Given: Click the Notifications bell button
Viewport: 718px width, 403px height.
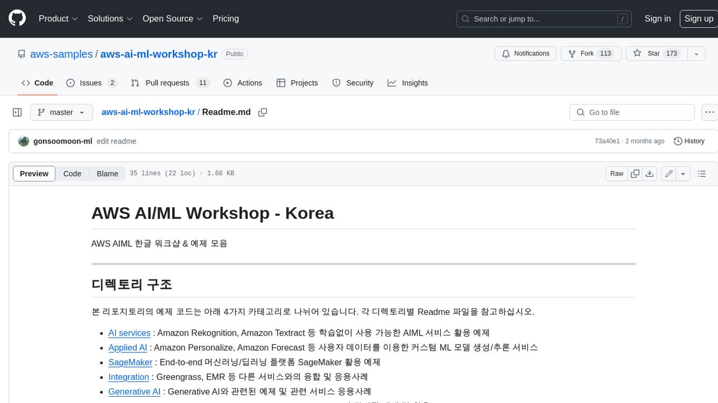Looking at the screenshot, I should coord(525,54).
